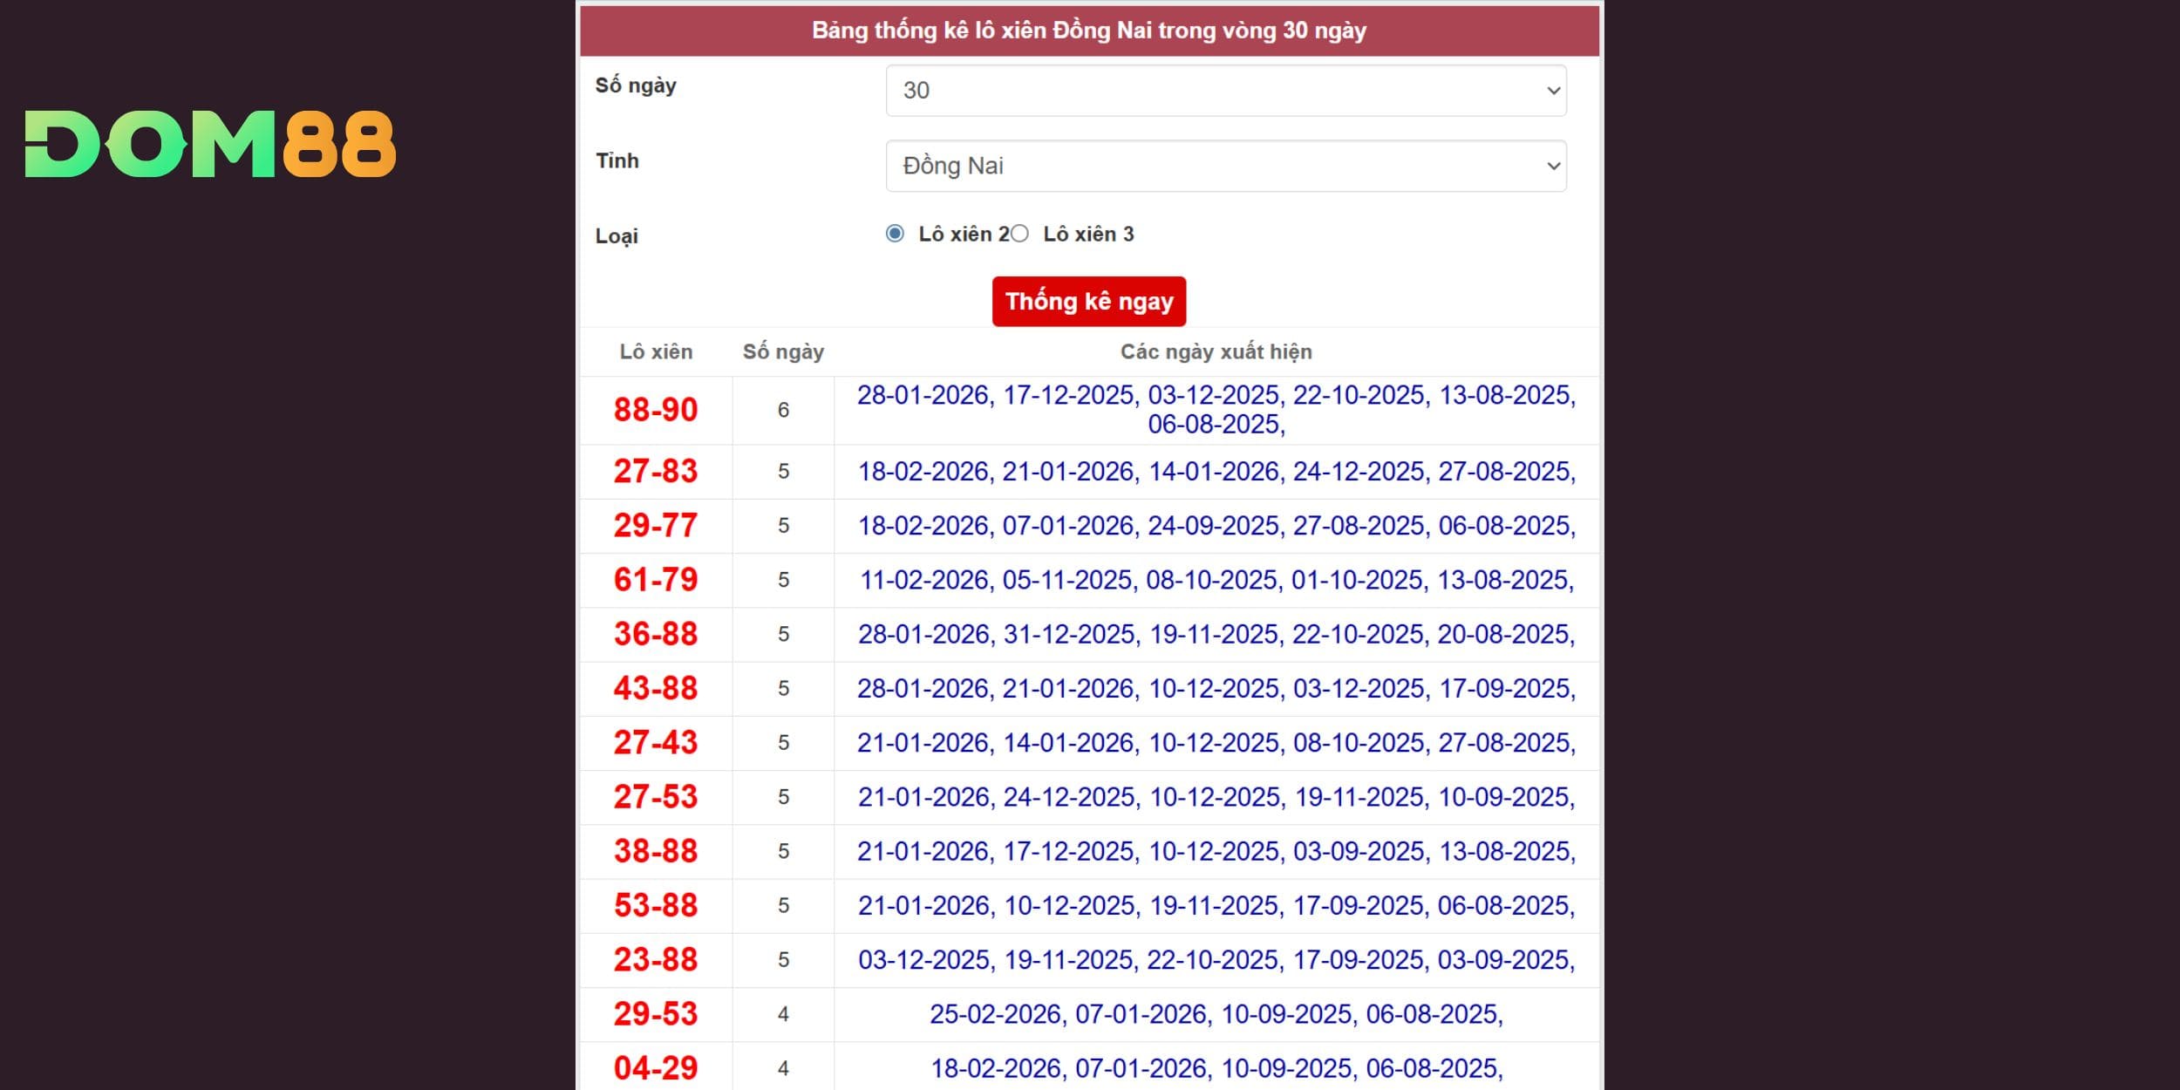
Task: Expand the Tỉnh dropdown showing Đồng Nai
Action: [1225, 166]
